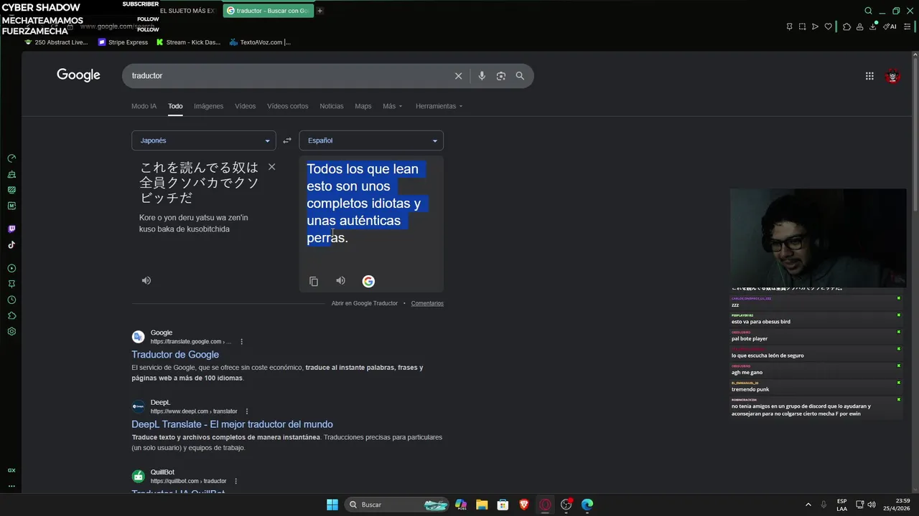The width and height of the screenshot is (919, 516).
Task: Open the Stream - Kick Das... bookmark
Action: point(188,42)
